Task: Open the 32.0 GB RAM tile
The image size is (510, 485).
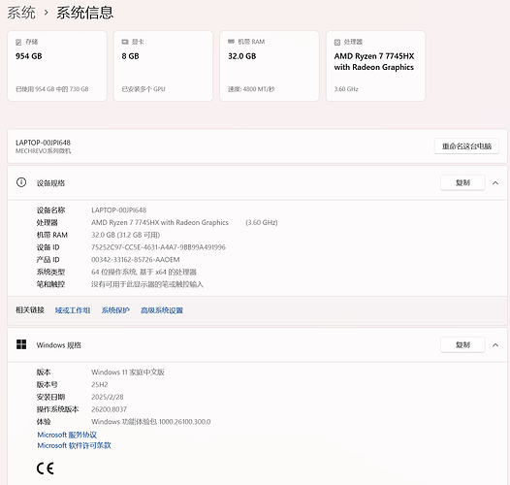Action: coord(270,66)
